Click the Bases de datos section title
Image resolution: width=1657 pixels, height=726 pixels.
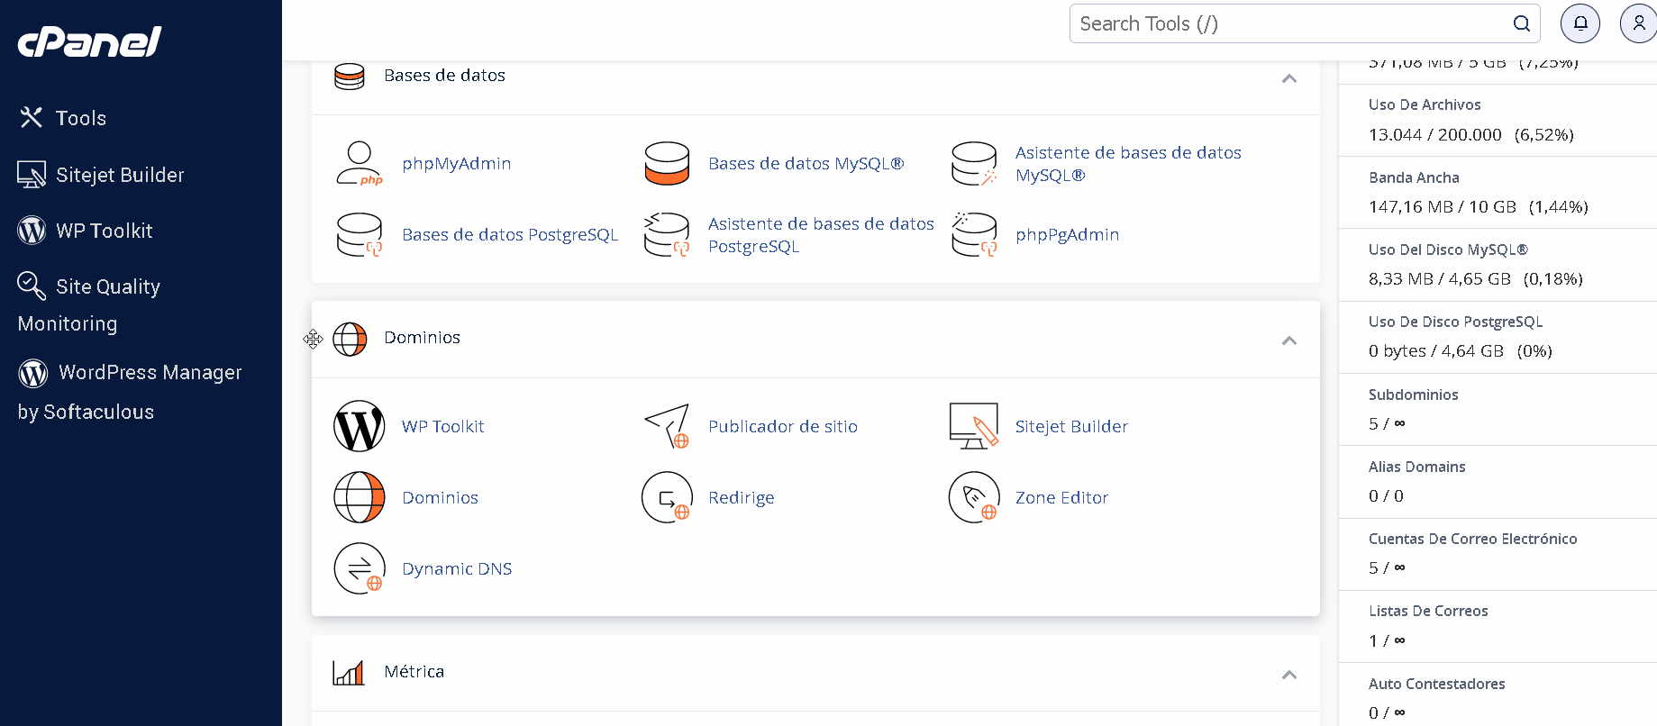pyautogui.click(x=444, y=75)
